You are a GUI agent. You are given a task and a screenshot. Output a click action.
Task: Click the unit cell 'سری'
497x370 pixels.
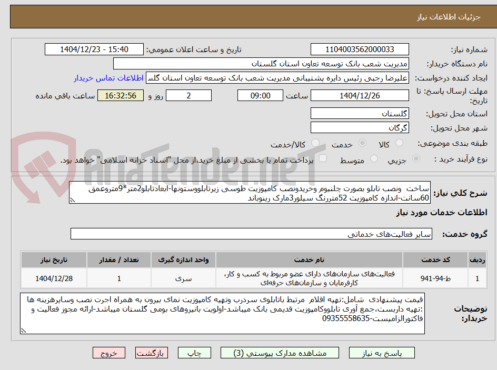(x=184, y=278)
